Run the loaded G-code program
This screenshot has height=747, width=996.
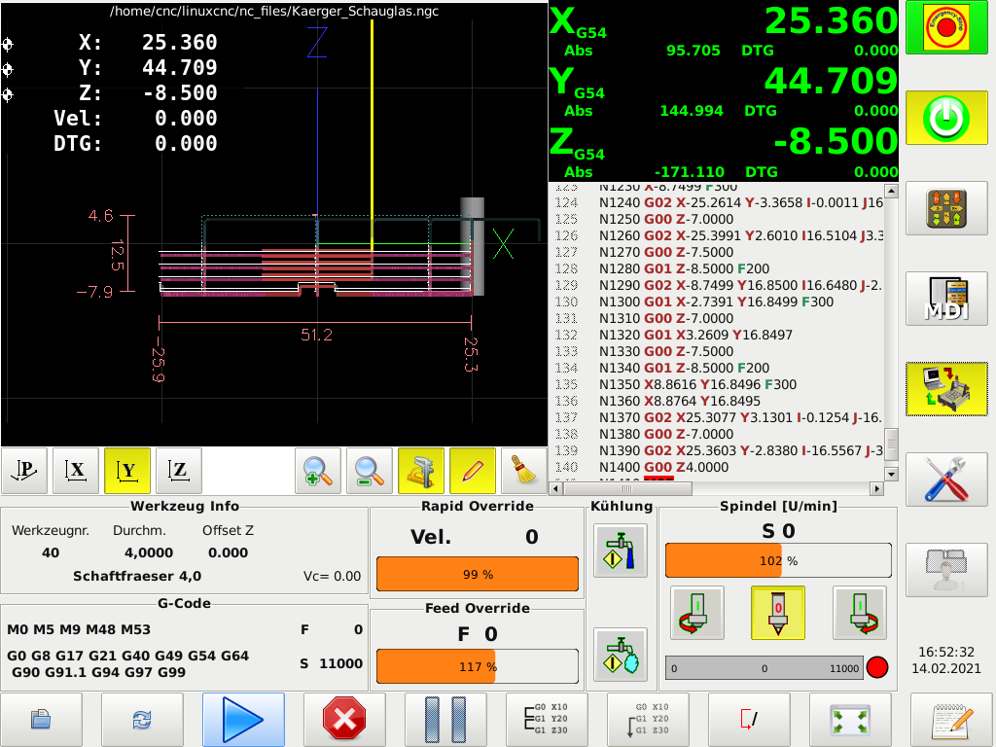(243, 720)
